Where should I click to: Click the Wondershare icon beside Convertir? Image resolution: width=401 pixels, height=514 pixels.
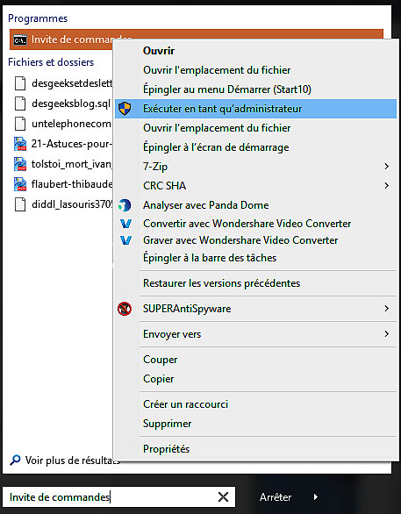coord(125,224)
